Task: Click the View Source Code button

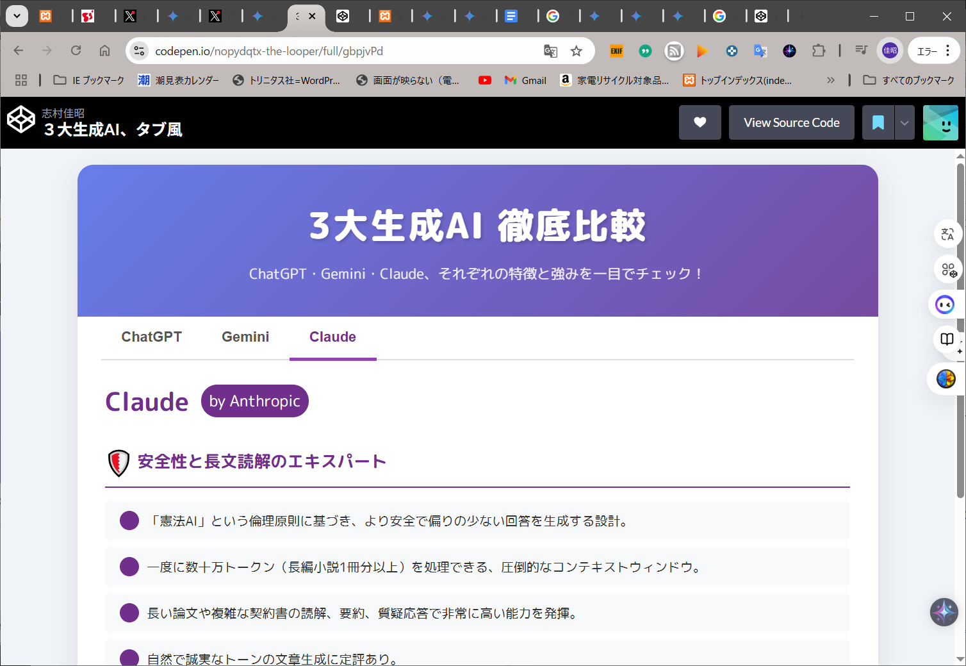Action: (792, 122)
